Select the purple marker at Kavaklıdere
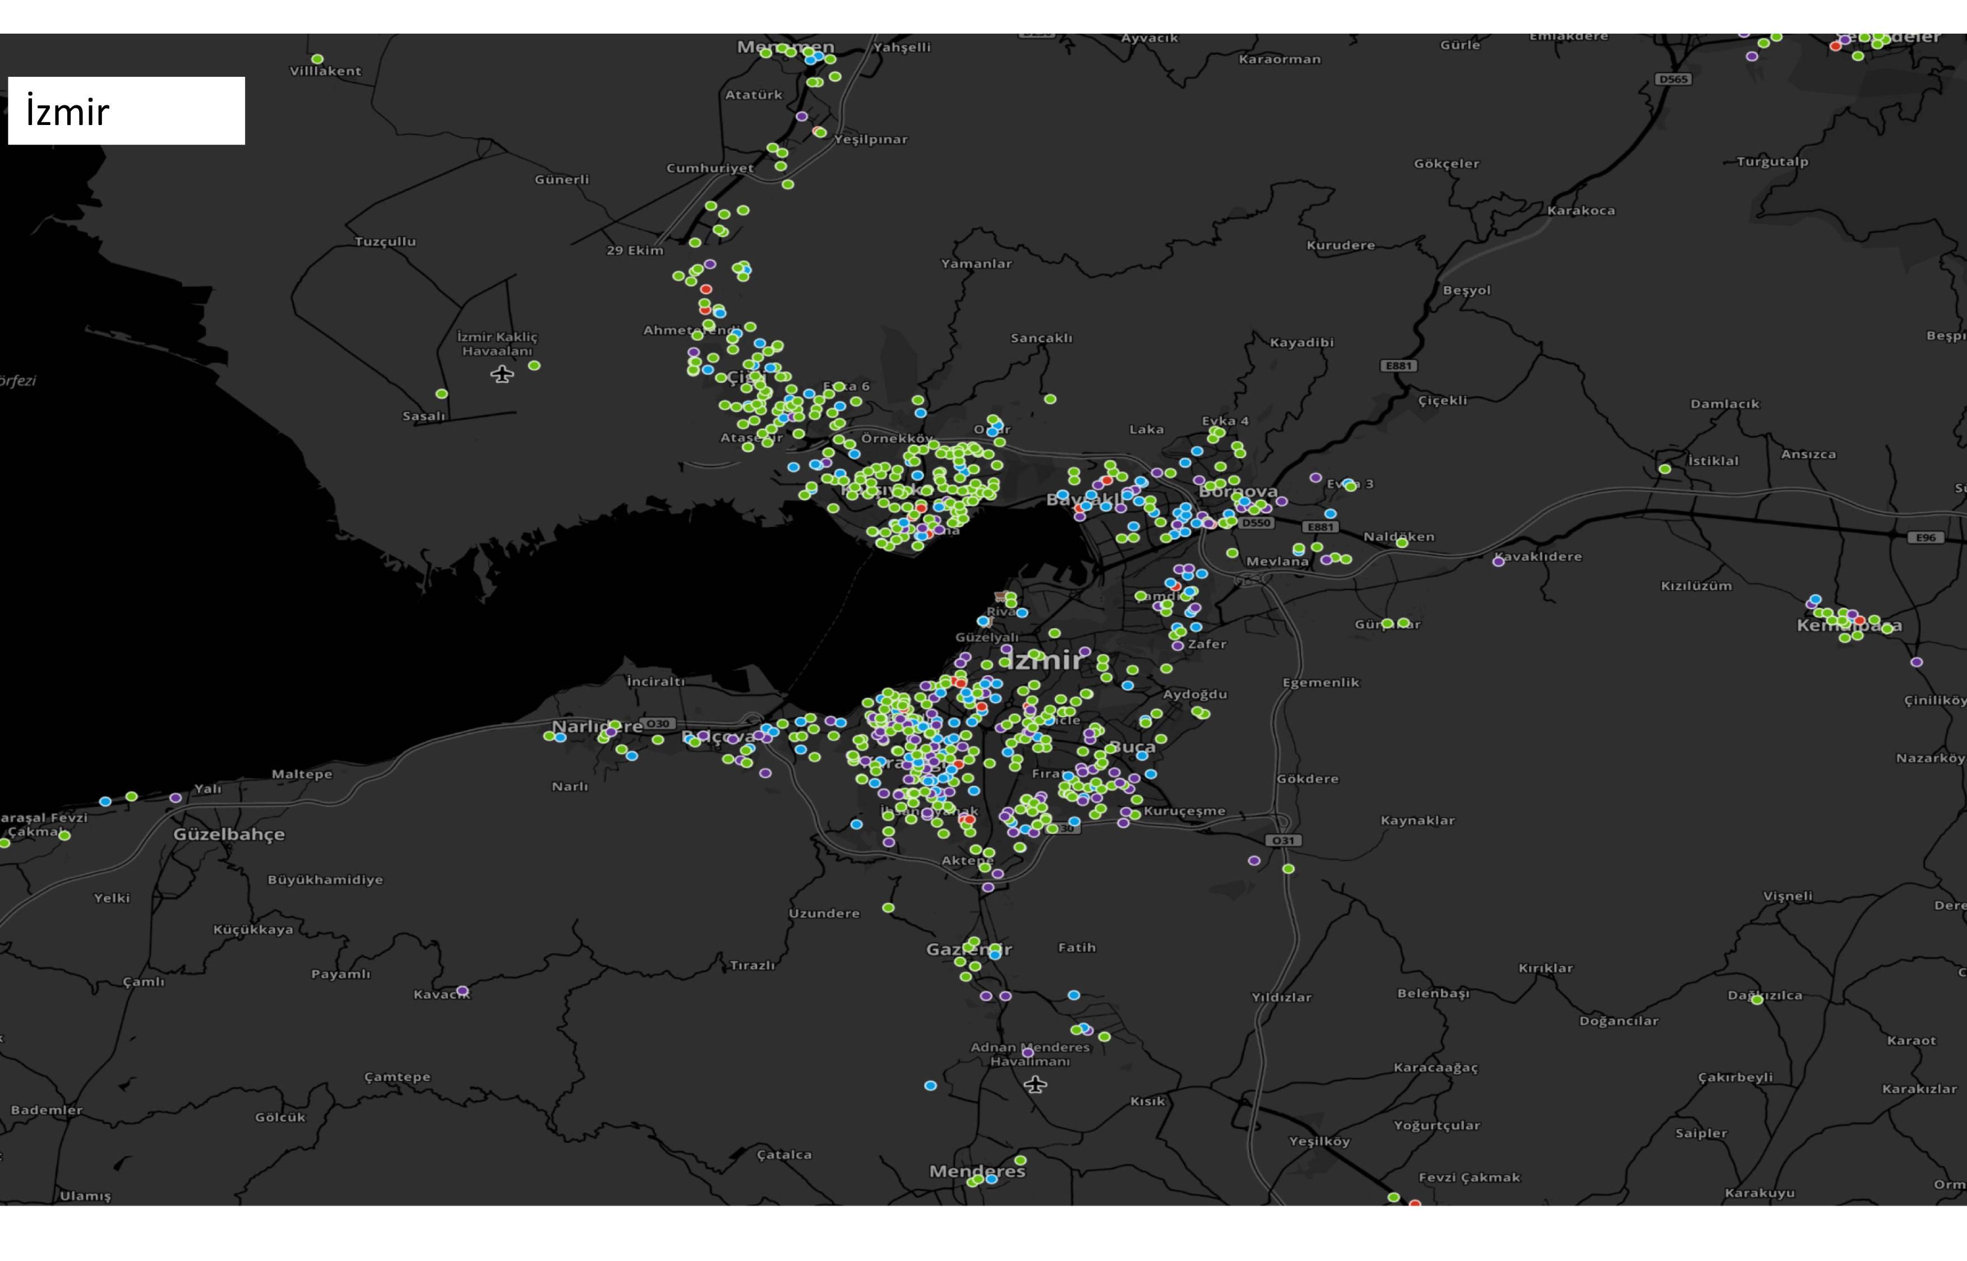Viewport: 1967px width, 1261px height. (x=1498, y=562)
